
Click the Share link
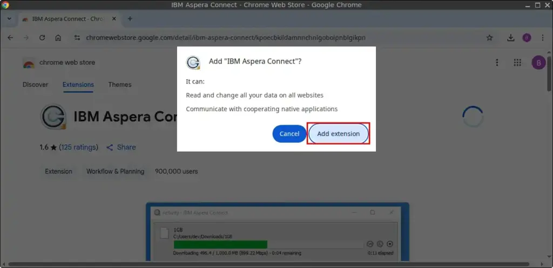pyautogui.click(x=121, y=147)
